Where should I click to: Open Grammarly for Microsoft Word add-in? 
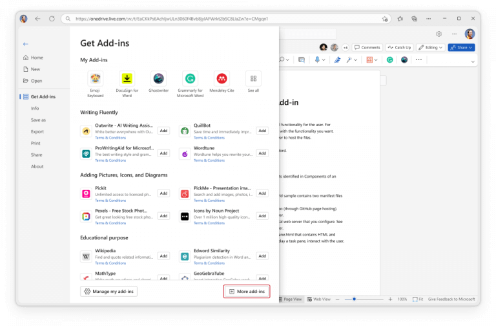pos(190,79)
